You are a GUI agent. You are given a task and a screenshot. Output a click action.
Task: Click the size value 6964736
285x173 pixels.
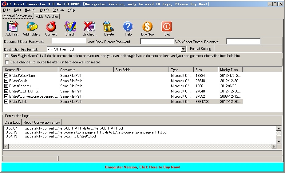[202, 102]
